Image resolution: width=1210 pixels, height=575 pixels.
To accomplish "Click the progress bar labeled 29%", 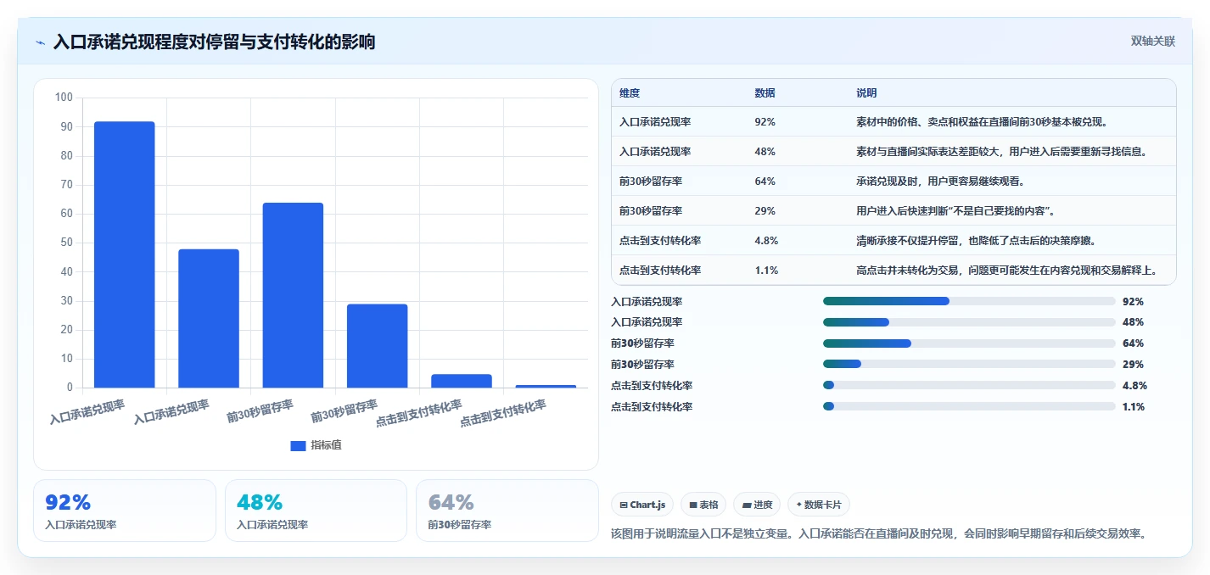I will coord(969,365).
